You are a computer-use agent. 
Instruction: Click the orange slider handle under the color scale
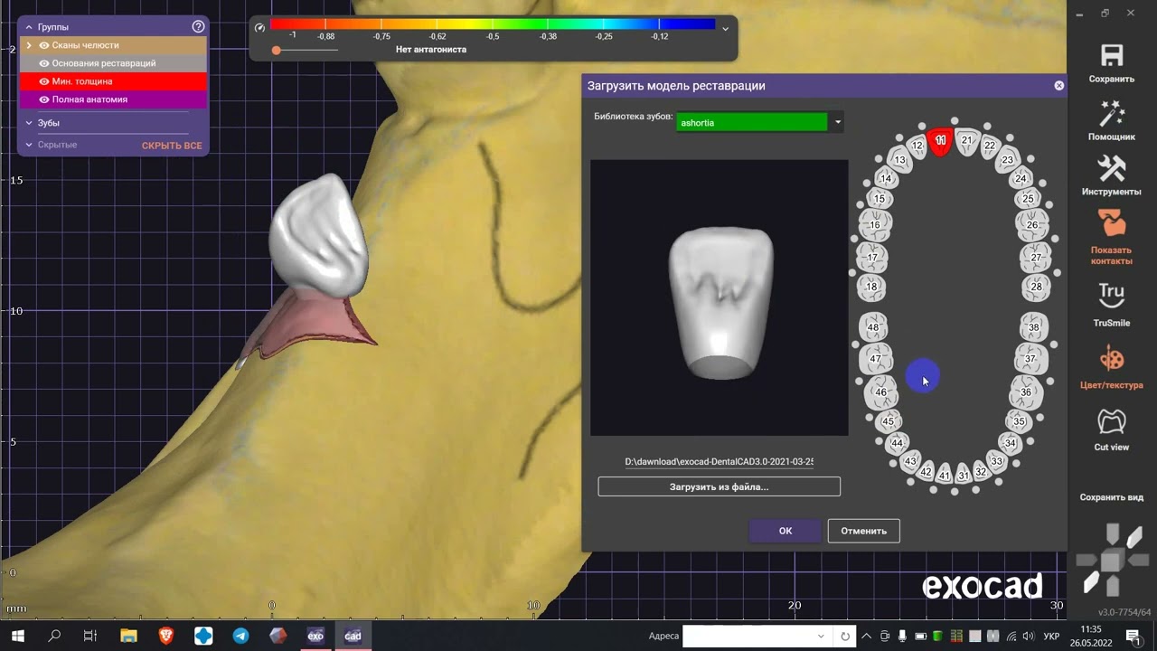(277, 51)
